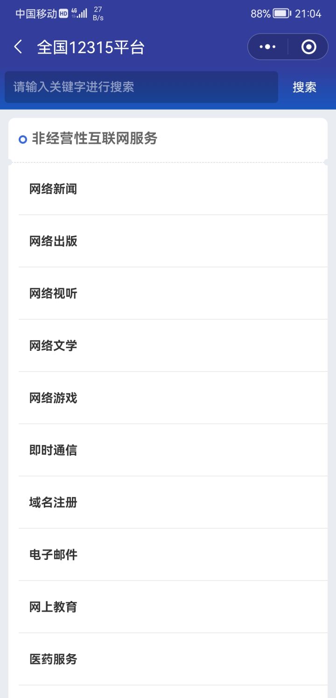Select the 网络出版 category

pyautogui.click(x=53, y=241)
